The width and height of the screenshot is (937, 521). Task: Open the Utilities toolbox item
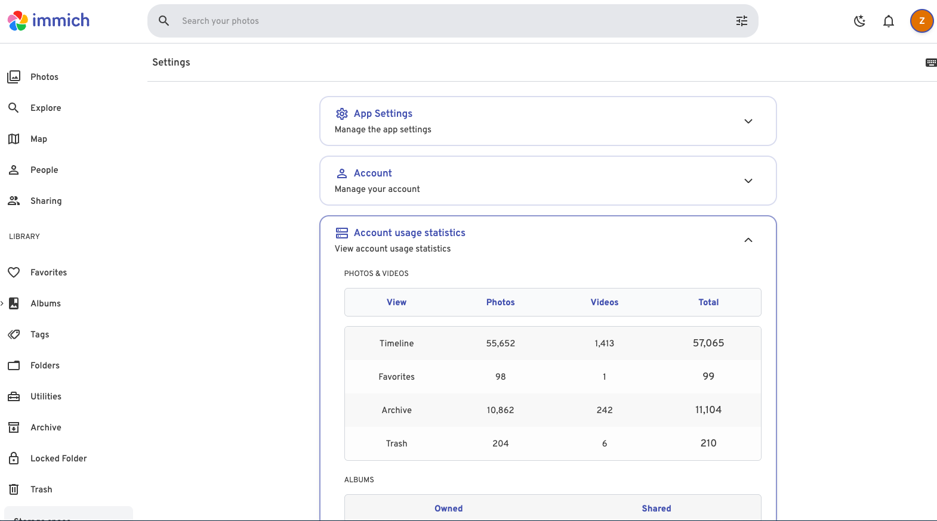click(x=45, y=396)
